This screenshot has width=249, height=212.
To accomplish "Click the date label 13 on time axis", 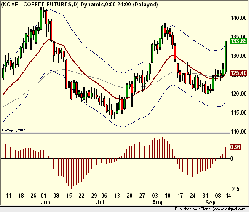I will coord(117,196).
